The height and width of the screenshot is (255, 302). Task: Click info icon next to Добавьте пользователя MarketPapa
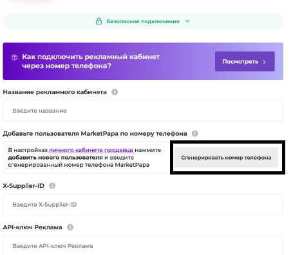[x=194, y=133]
